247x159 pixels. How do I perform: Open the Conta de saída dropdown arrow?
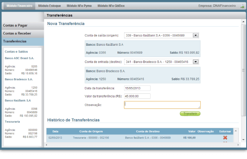(x=196, y=35)
